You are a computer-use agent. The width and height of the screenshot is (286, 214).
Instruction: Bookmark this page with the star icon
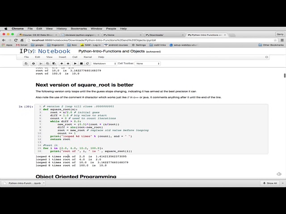275,40
